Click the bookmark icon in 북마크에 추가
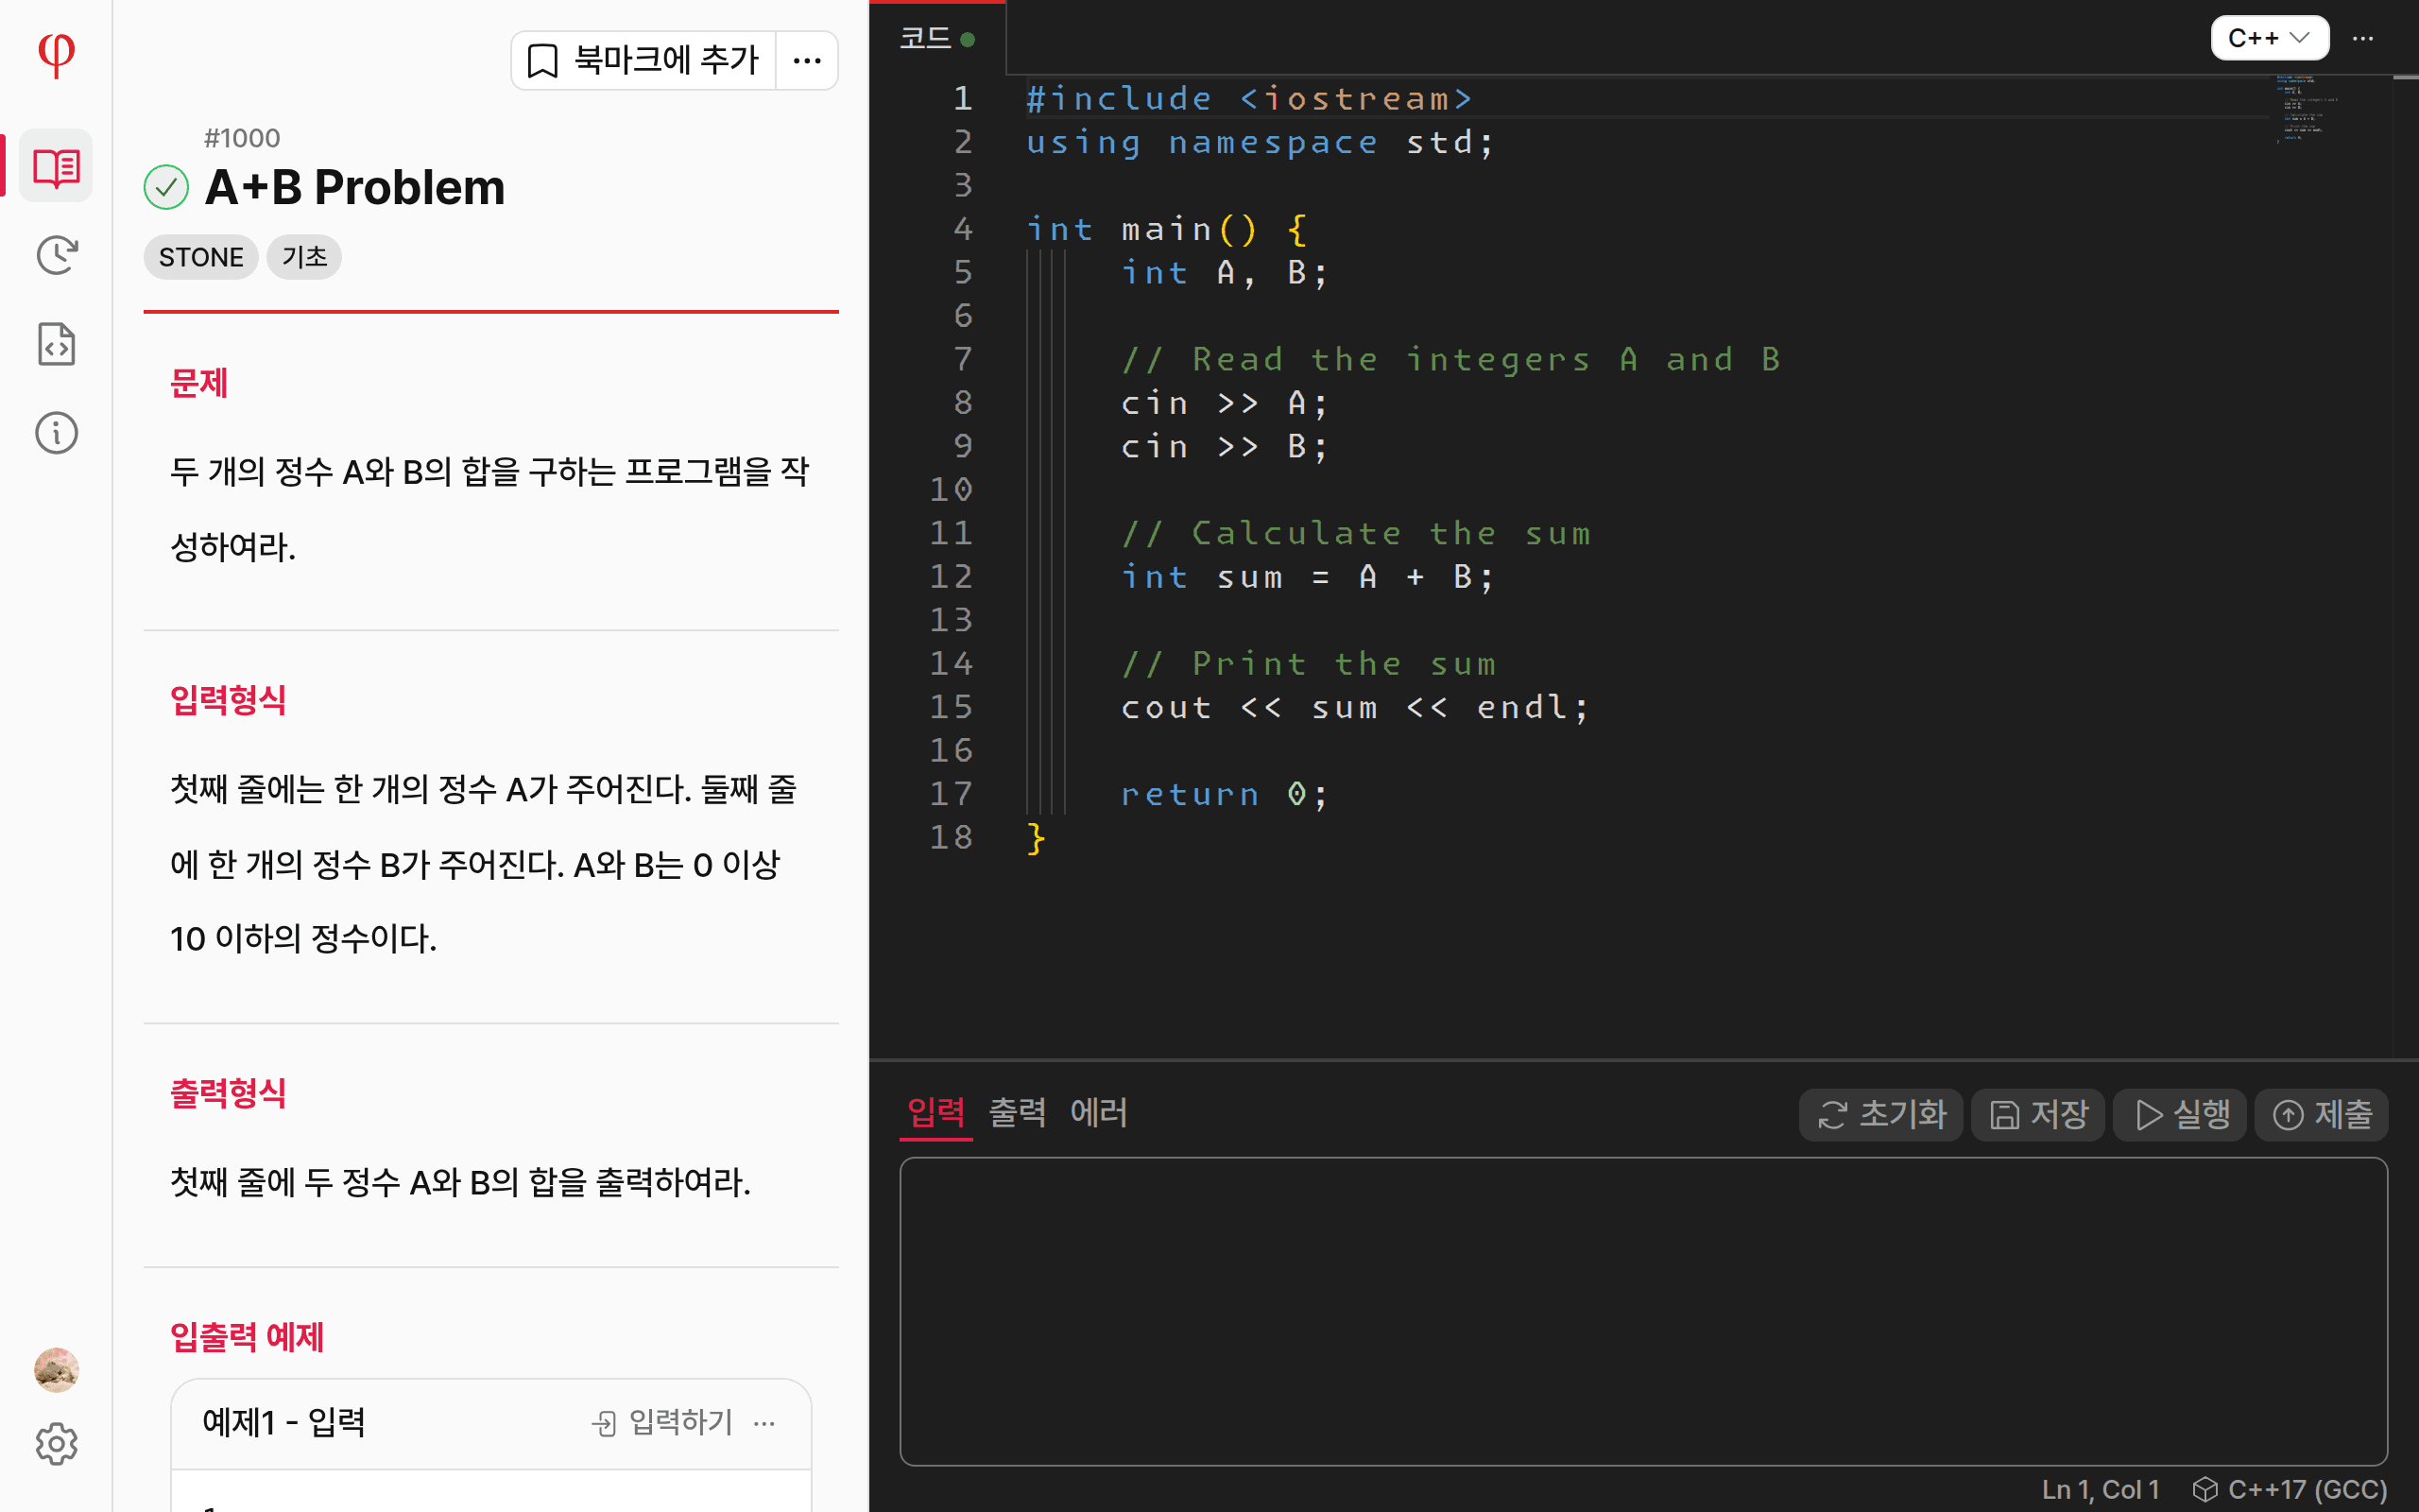This screenshot has width=2419, height=1512. point(542,61)
